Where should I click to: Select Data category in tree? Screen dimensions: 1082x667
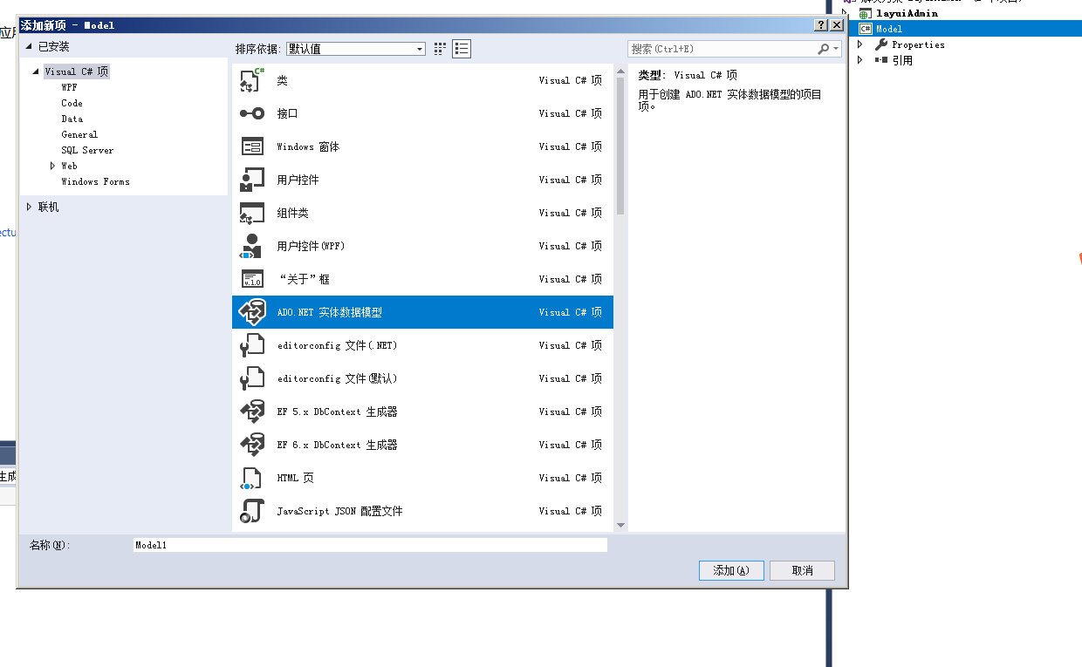72,119
